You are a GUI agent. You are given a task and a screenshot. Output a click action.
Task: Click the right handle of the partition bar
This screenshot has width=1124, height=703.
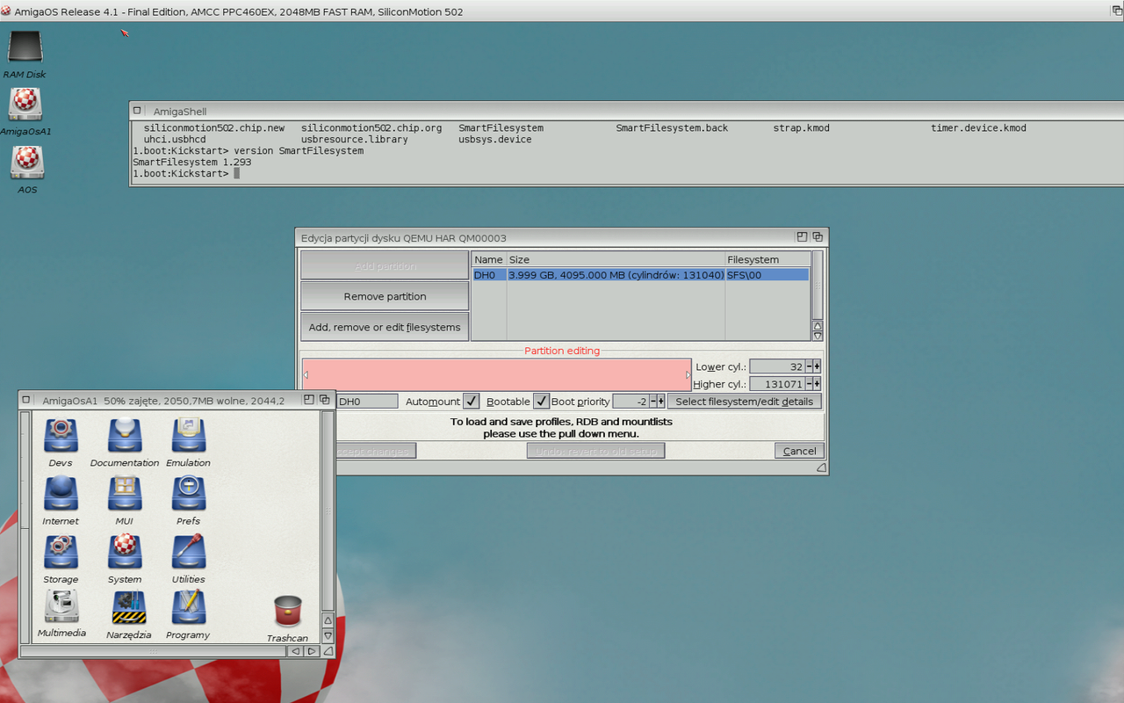tap(688, 374)
